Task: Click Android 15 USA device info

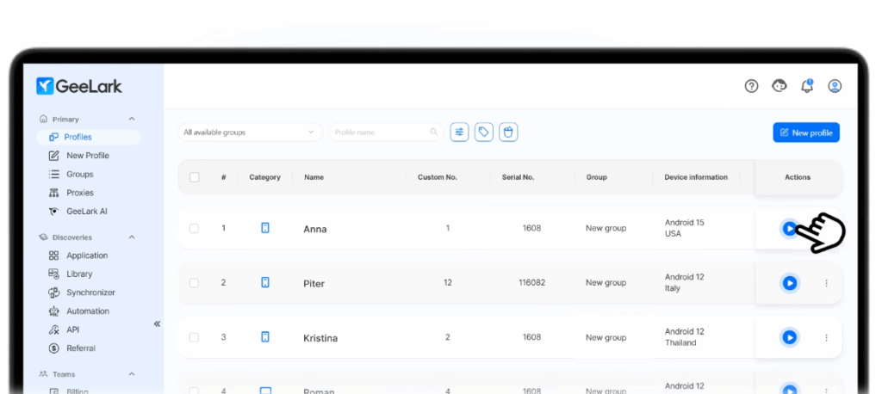Action: (684, 228)
